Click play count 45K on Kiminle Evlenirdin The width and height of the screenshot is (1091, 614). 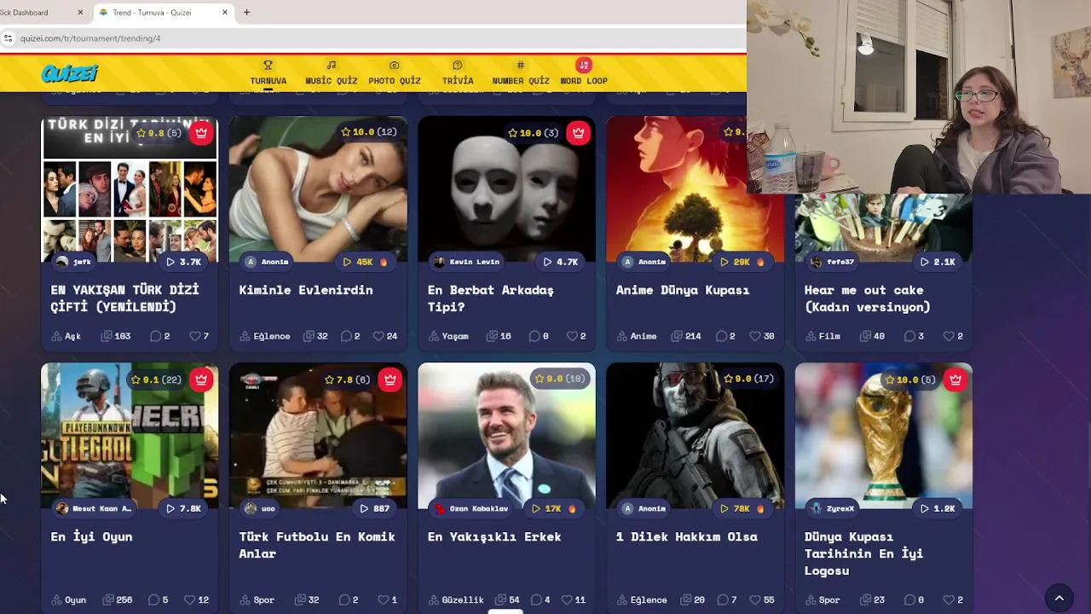click(365, 262)
